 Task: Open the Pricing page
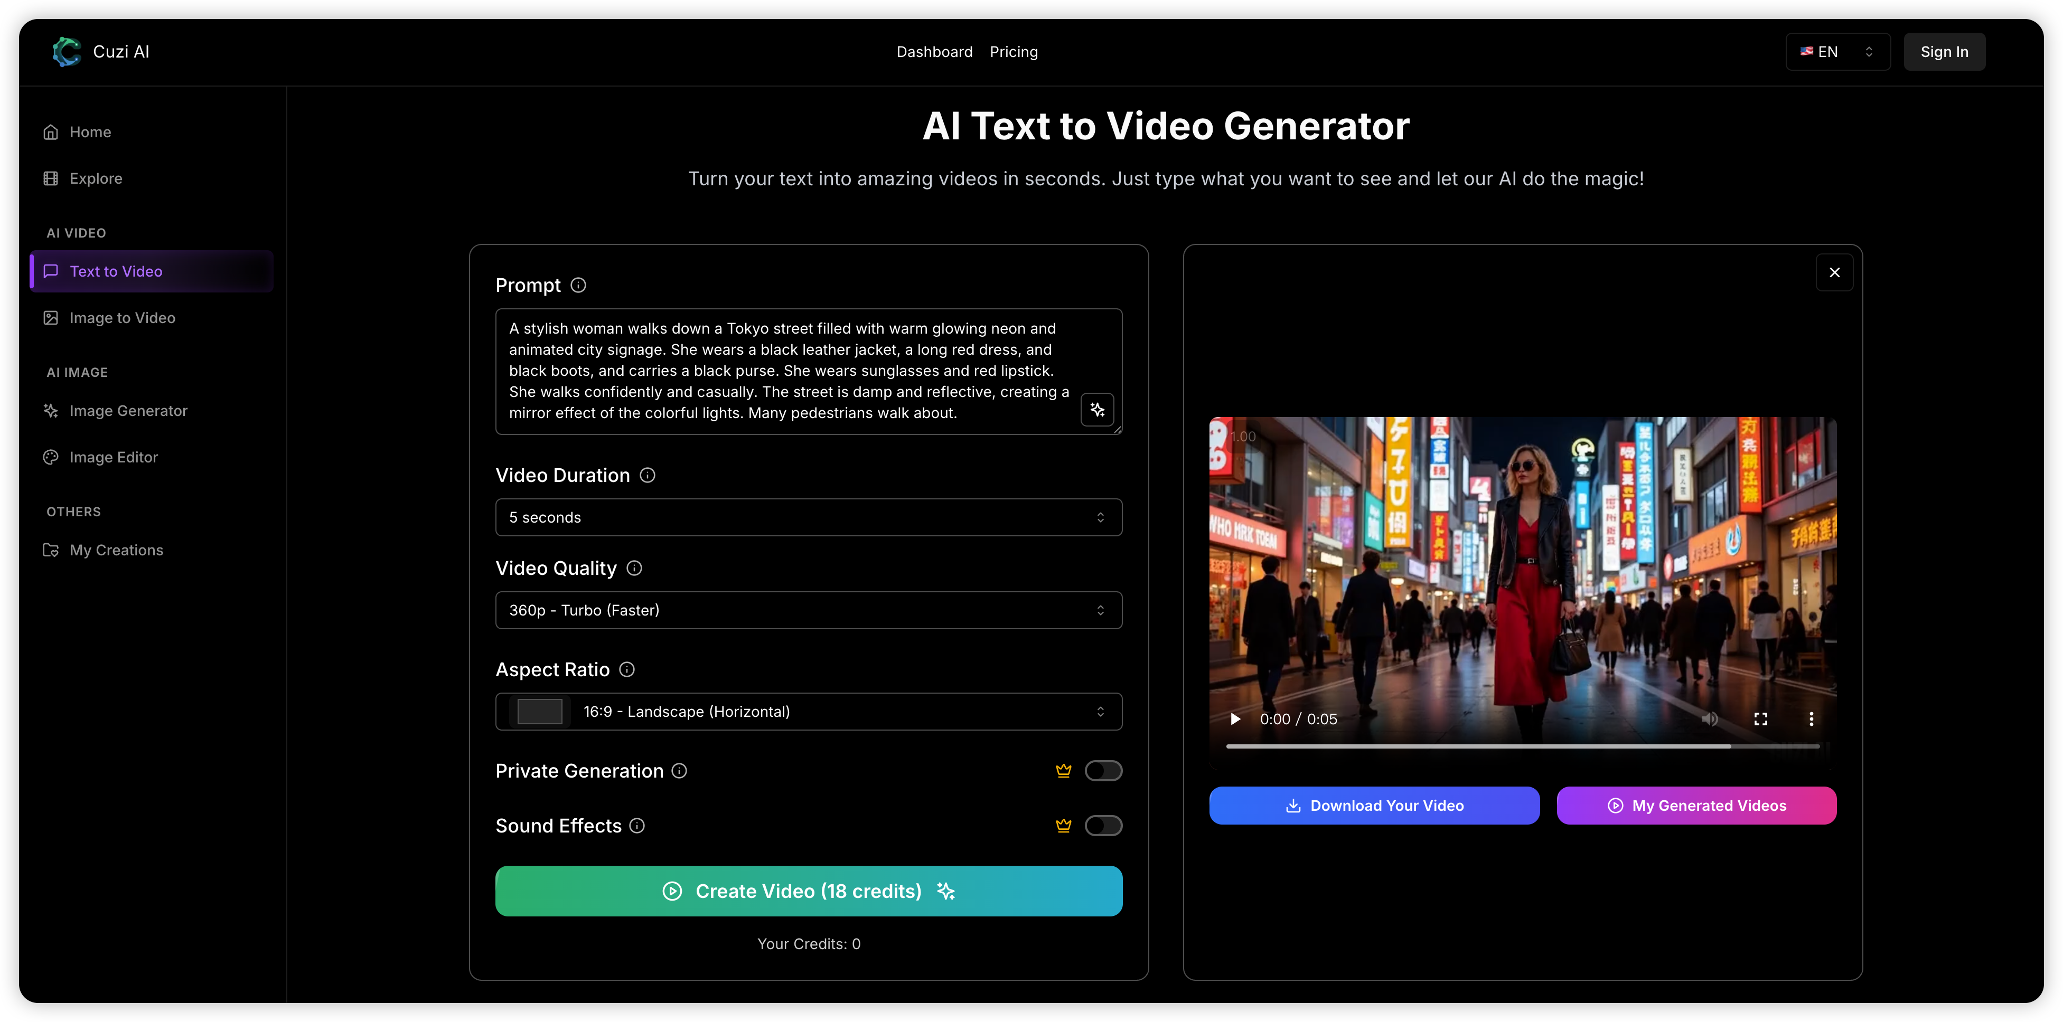pyautogui.click(x=1014, y=52)
